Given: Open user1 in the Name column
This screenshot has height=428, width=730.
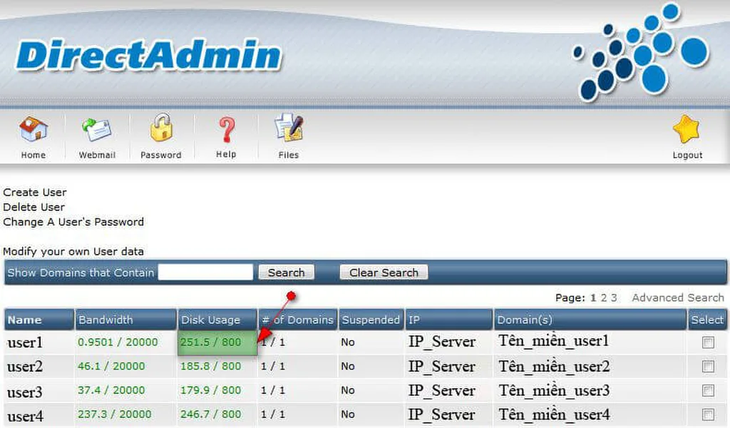Looking at the screenshot, I should 25,343.
